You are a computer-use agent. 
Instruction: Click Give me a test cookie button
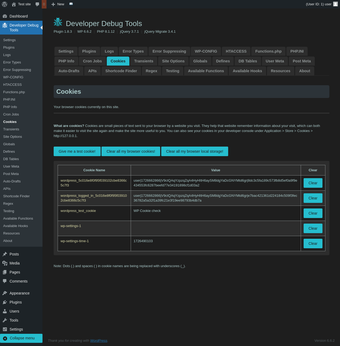point(77,151)
